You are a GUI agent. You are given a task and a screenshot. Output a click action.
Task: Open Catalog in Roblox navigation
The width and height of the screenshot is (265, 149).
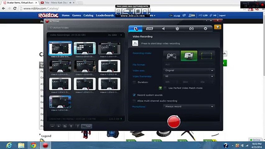pyautogui.click(x=88, y=16)
